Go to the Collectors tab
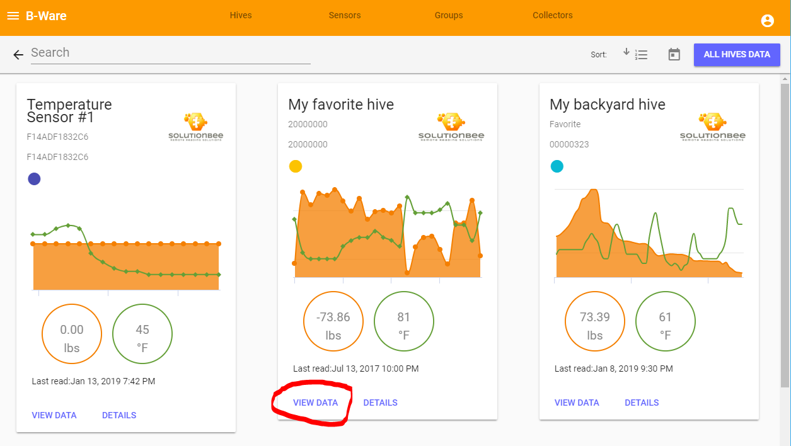 pyautogui.click(x=553, y=15)
